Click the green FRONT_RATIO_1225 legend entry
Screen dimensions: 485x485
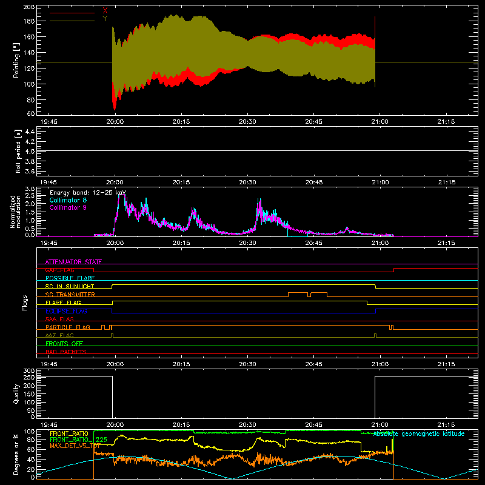(79, 440)
